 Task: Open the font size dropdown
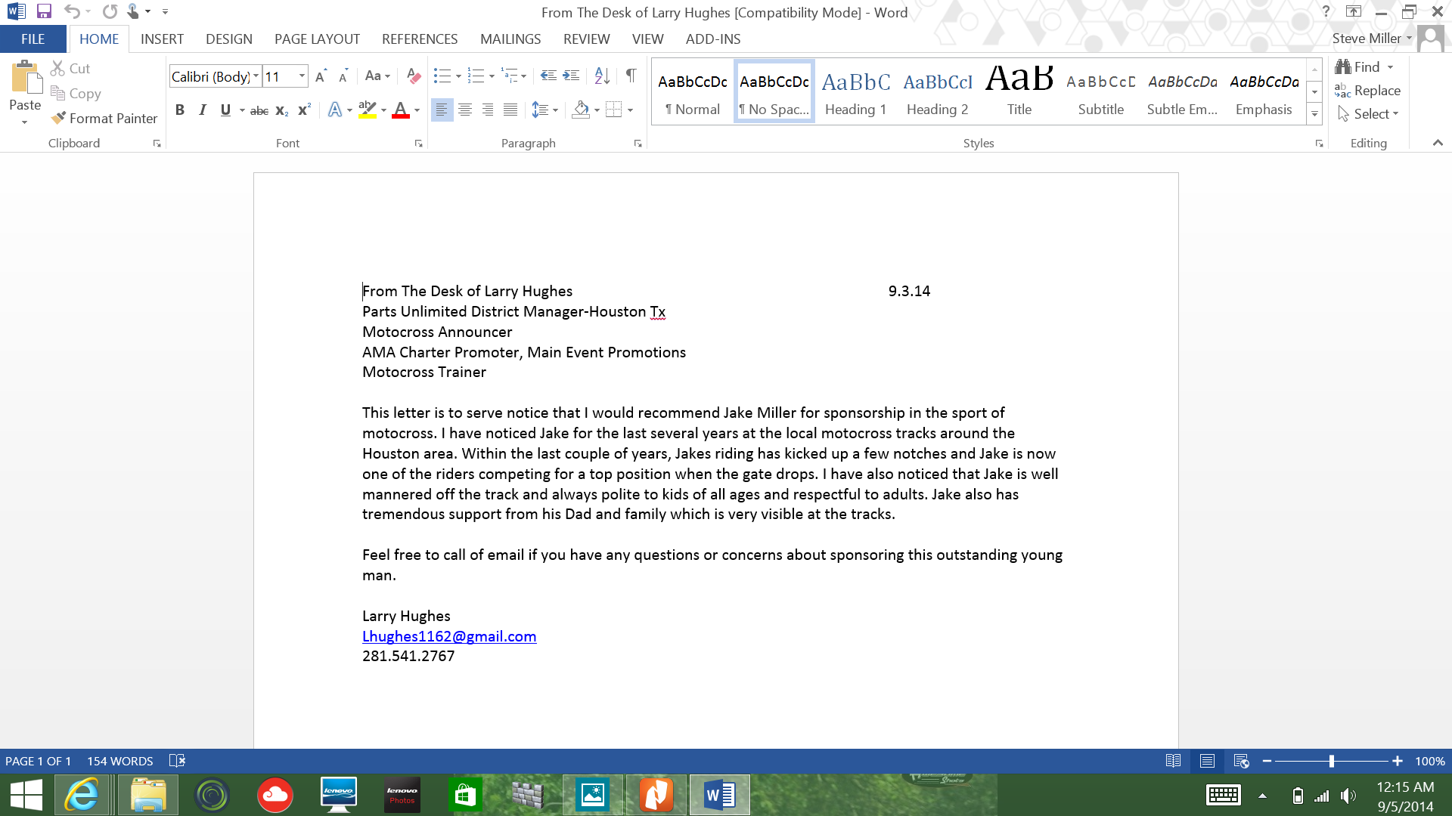302,76
